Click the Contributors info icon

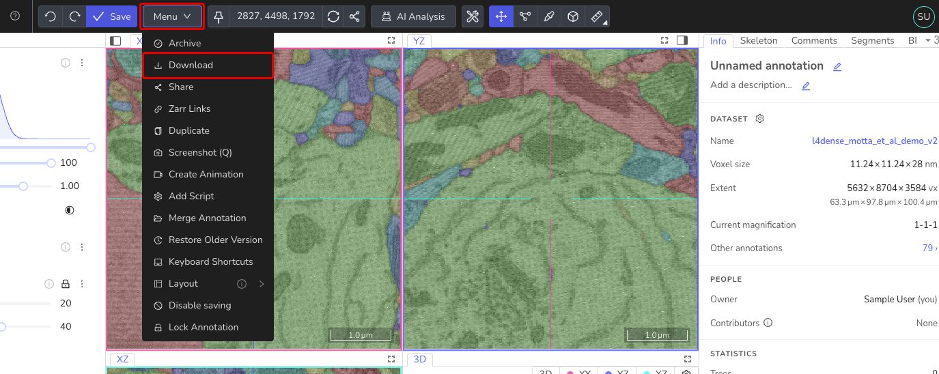pos(768,323)
